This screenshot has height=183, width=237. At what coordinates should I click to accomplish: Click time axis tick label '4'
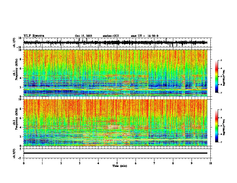(x=98, y=163)
